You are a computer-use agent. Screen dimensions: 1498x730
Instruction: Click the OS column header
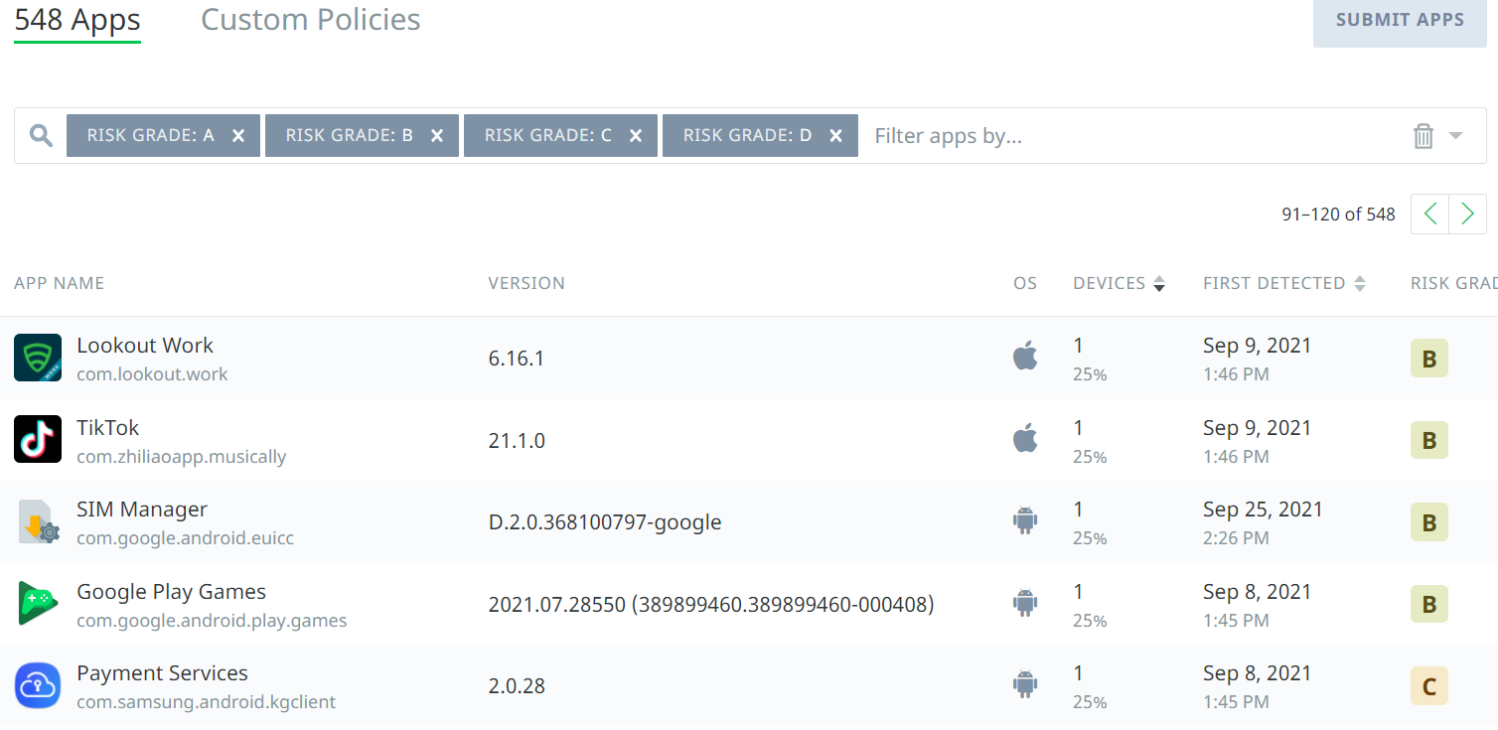pos(1025,283)
